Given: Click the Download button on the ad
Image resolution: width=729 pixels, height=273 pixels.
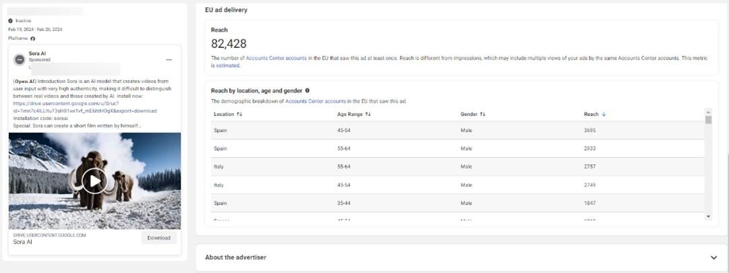Looking at the screenshot, I should coord(159,238).
